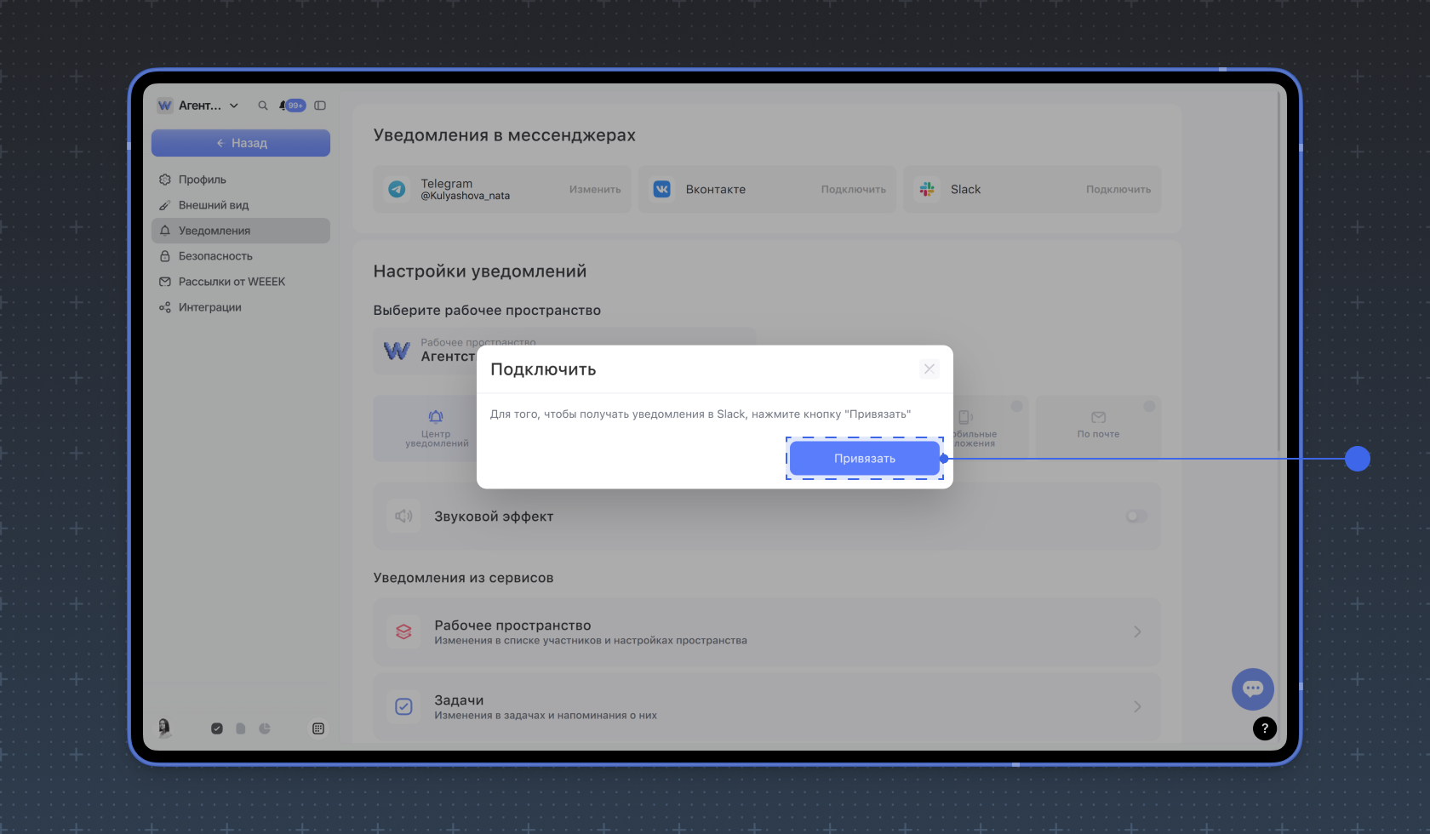Open the Безопасность settings section
Image resolution: width=1430 pixels, height=834 pixels.
(x=215, y=256)
